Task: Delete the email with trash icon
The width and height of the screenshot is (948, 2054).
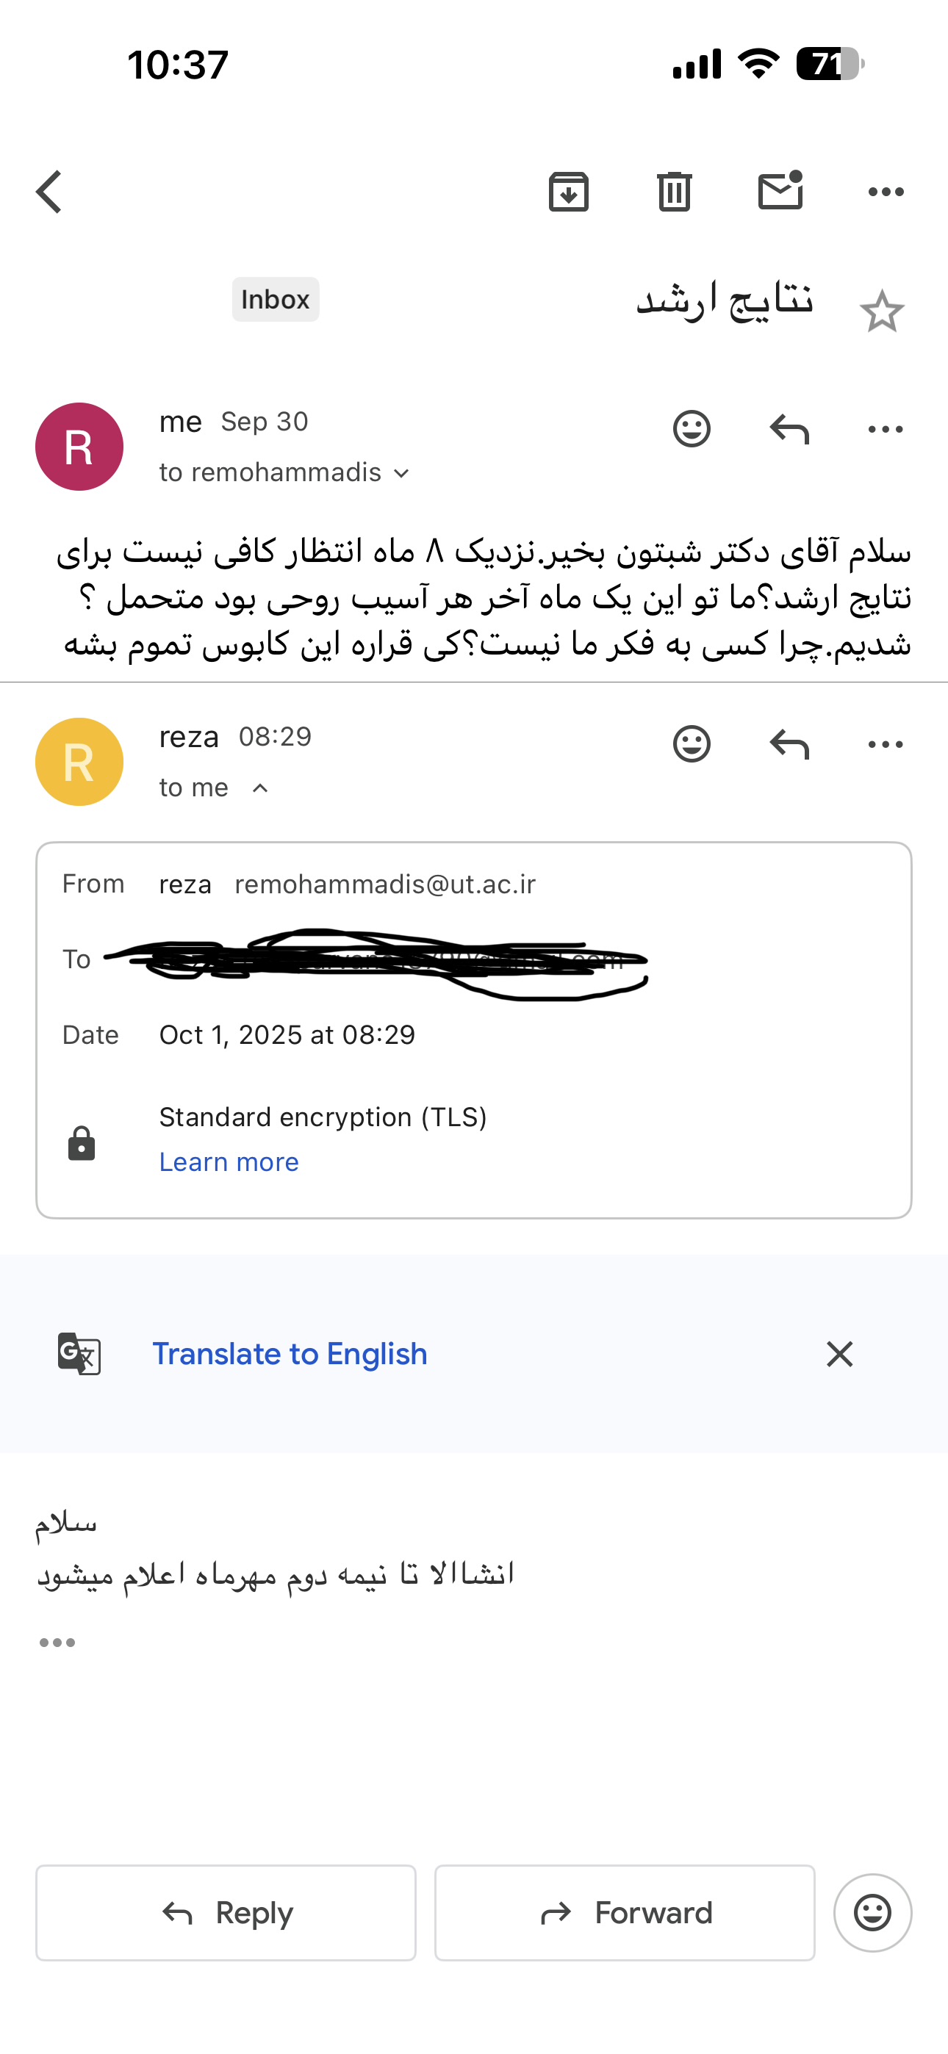Action: 675,192
